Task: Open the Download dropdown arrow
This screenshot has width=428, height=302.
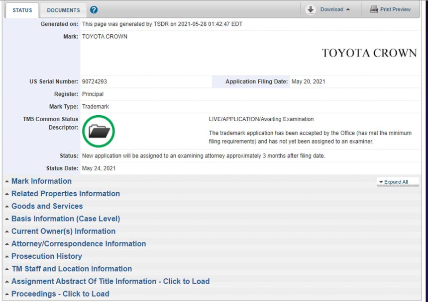Action: point(348,9)
